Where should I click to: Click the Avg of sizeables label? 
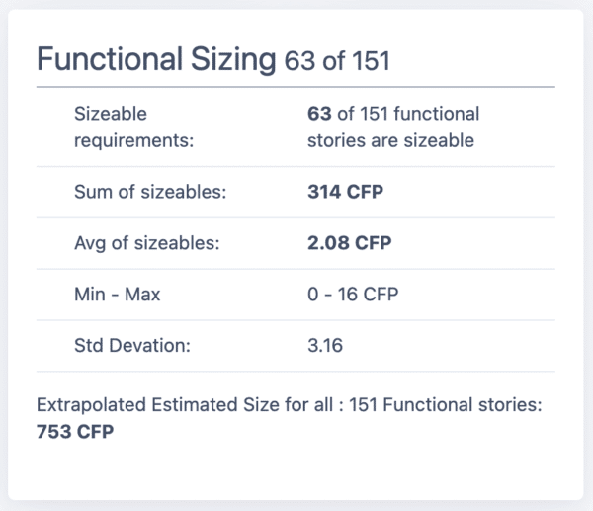[x=146, y=243]
